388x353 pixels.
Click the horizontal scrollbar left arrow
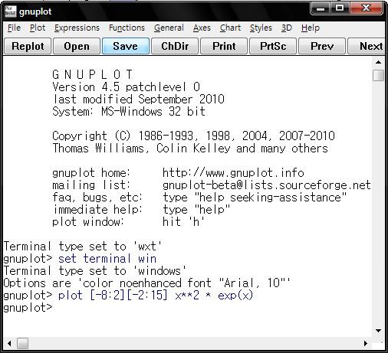9,343
